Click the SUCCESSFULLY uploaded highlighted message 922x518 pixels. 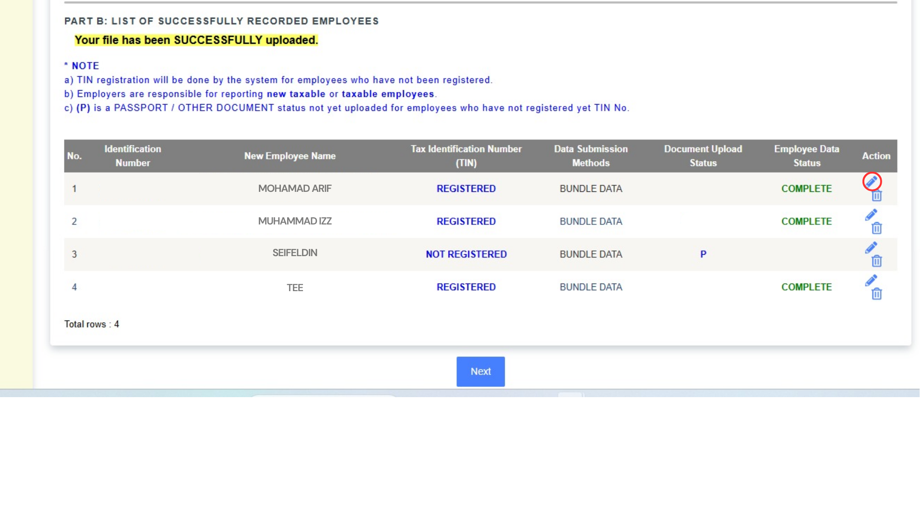196,40
